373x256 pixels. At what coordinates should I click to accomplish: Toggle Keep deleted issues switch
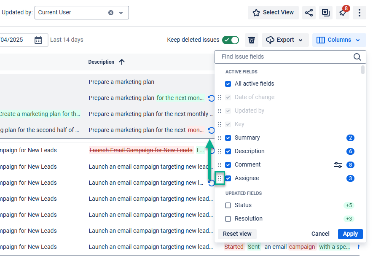231,40
